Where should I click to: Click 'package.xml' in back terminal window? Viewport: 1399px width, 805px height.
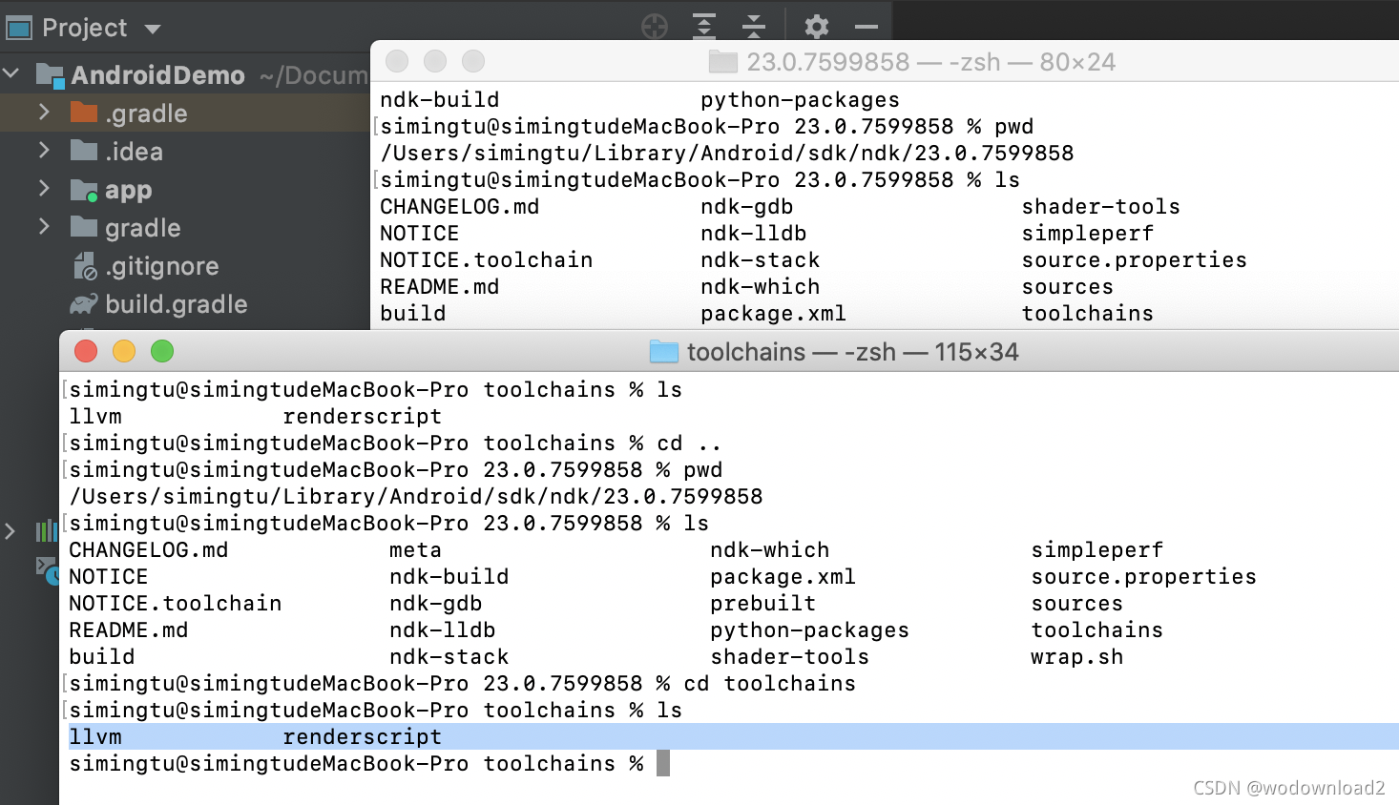[x=774, y=313]
